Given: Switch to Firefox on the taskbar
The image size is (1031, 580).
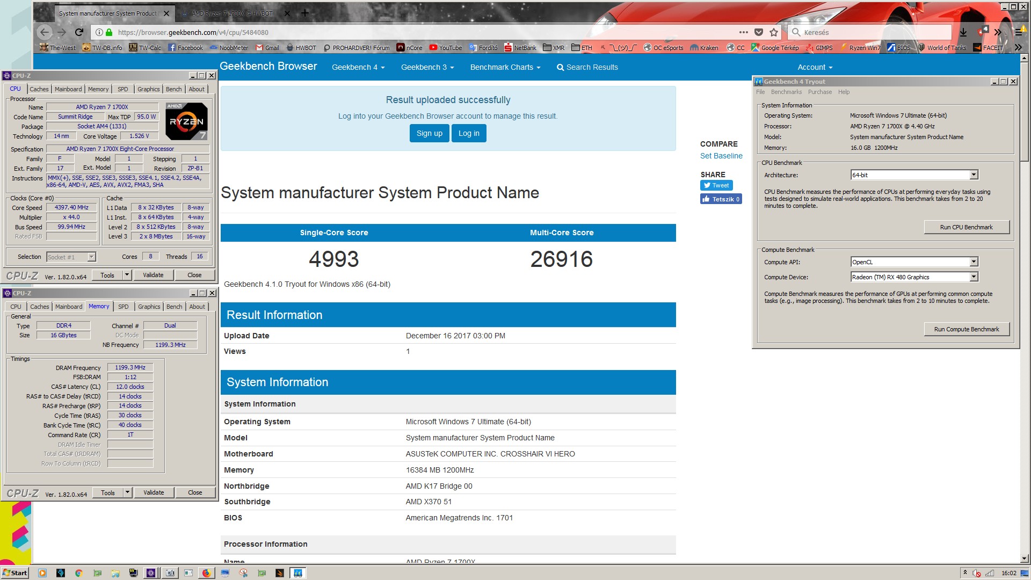Looking at the screenshot, I should pyautogui.click(x=206, y=573).
